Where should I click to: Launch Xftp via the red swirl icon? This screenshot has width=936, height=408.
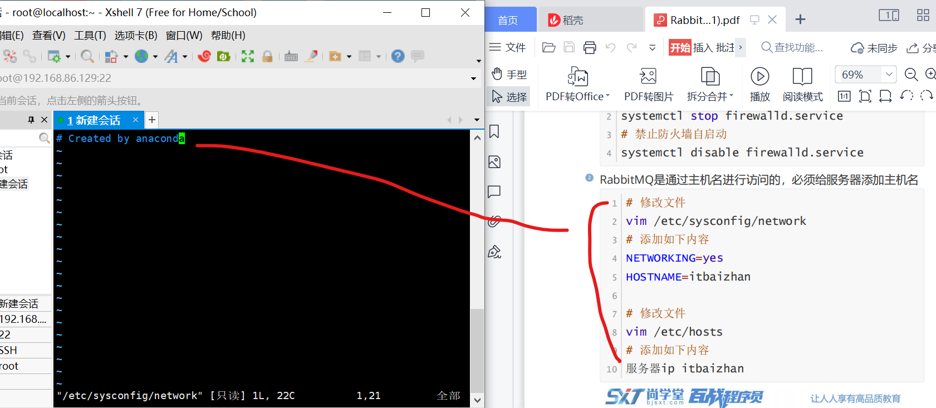click(204, 56)
